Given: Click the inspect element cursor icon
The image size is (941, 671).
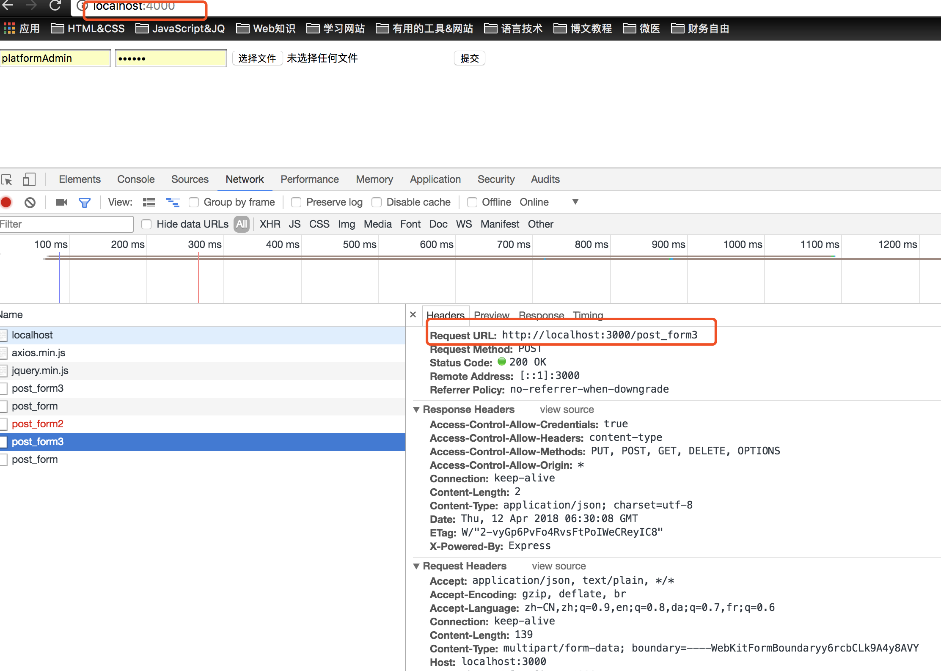Looking at the screenshot, I should pos(7,180).
